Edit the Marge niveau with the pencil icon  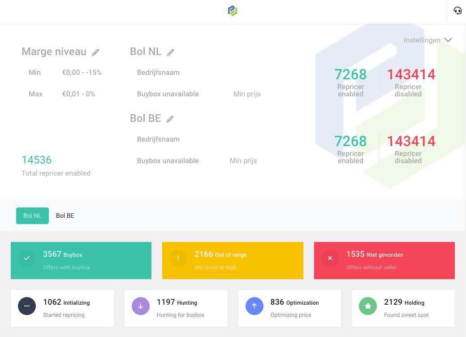pos(95,52)
